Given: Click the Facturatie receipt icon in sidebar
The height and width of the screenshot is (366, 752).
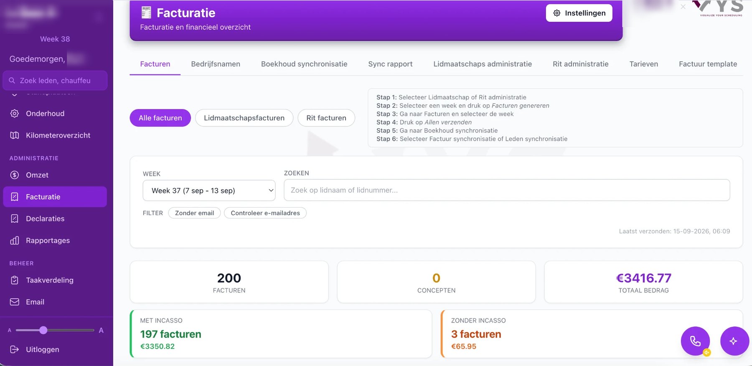Looking at the screenshot, I should coord(15,197).
